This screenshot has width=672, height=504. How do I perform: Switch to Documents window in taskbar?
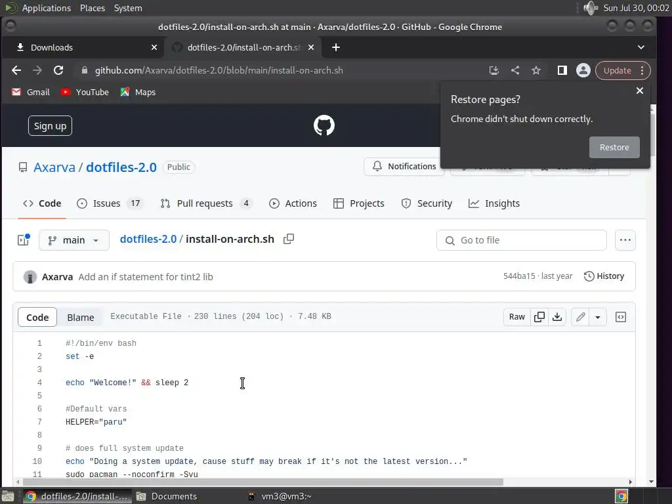coord(167,496)
